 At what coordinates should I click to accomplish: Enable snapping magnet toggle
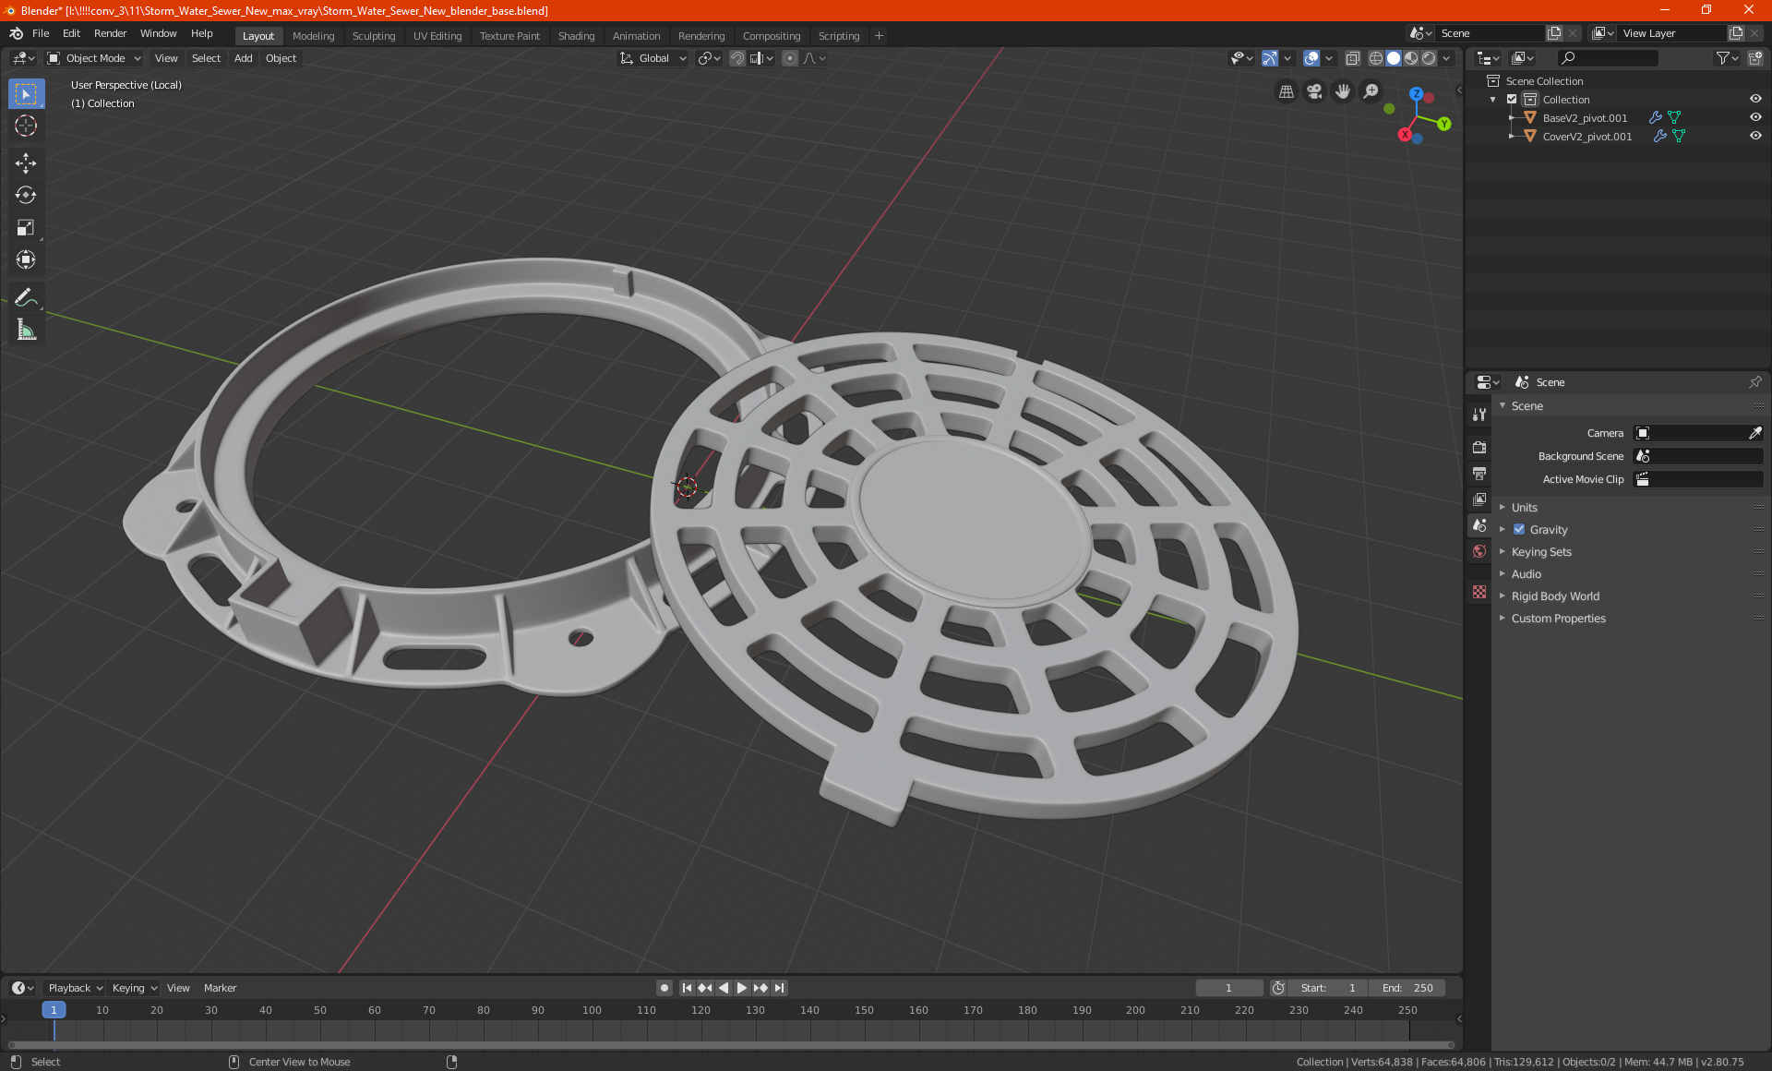point(736,58)
